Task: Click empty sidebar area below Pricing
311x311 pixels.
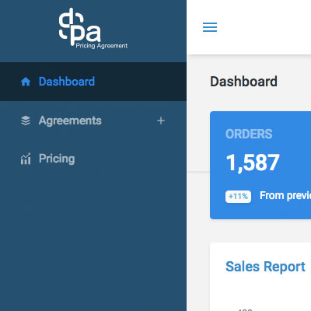Action: tap(93, 243)
